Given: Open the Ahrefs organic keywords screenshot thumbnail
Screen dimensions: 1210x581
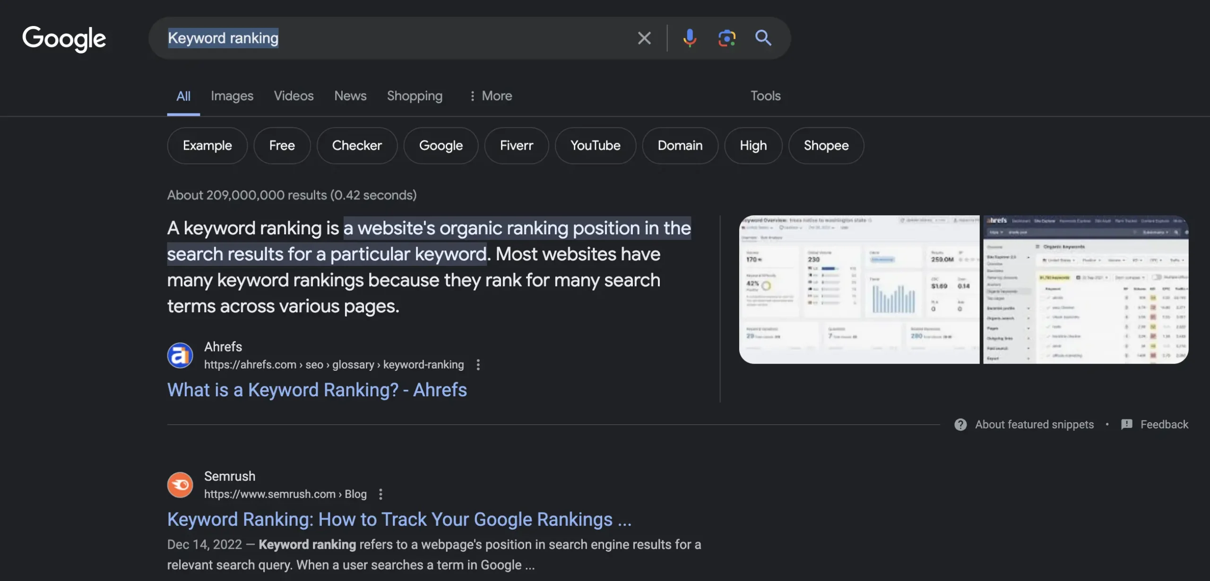Looking at the screenshot, I should 1086,290.
